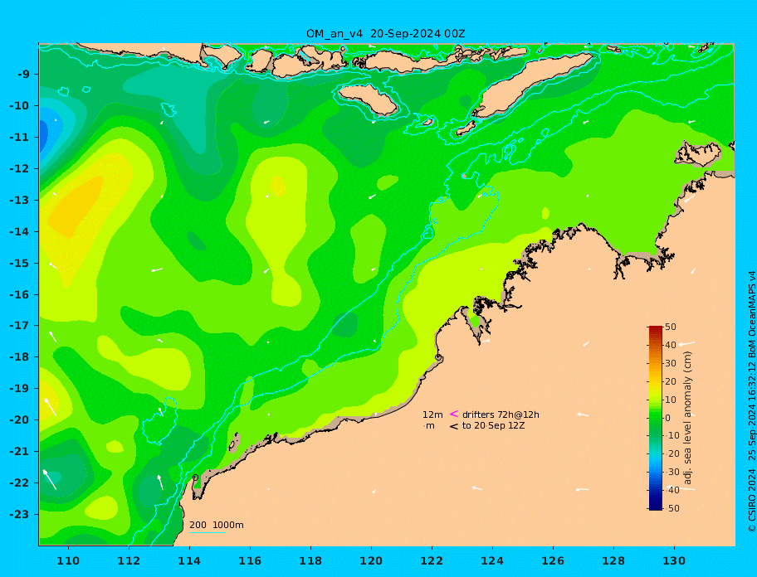Click latitude axis label -11
The width and height of the screenshot is (757, 577).
[19, 138]
